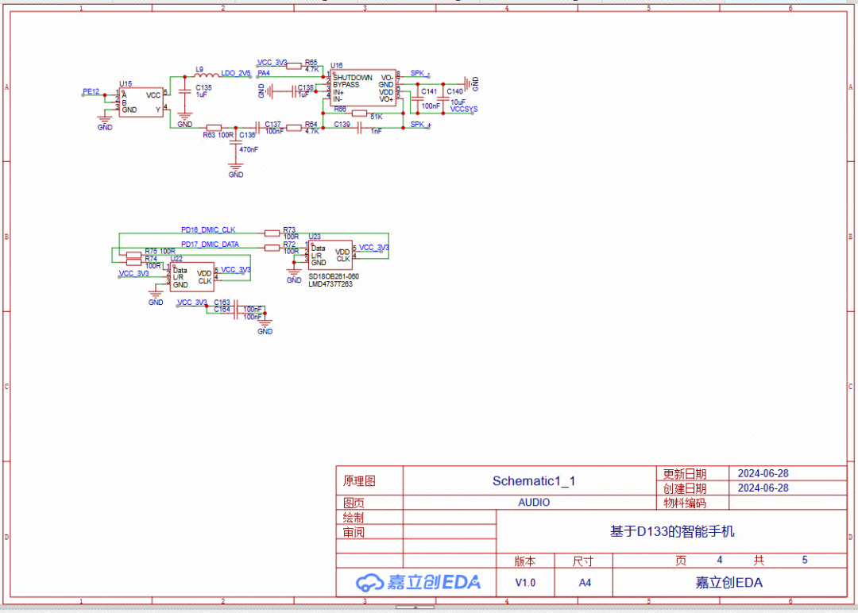Viewport: 858px width, 613px height.
Task: Select the U23 digital microphone component
Action: [x=330, y=255]
